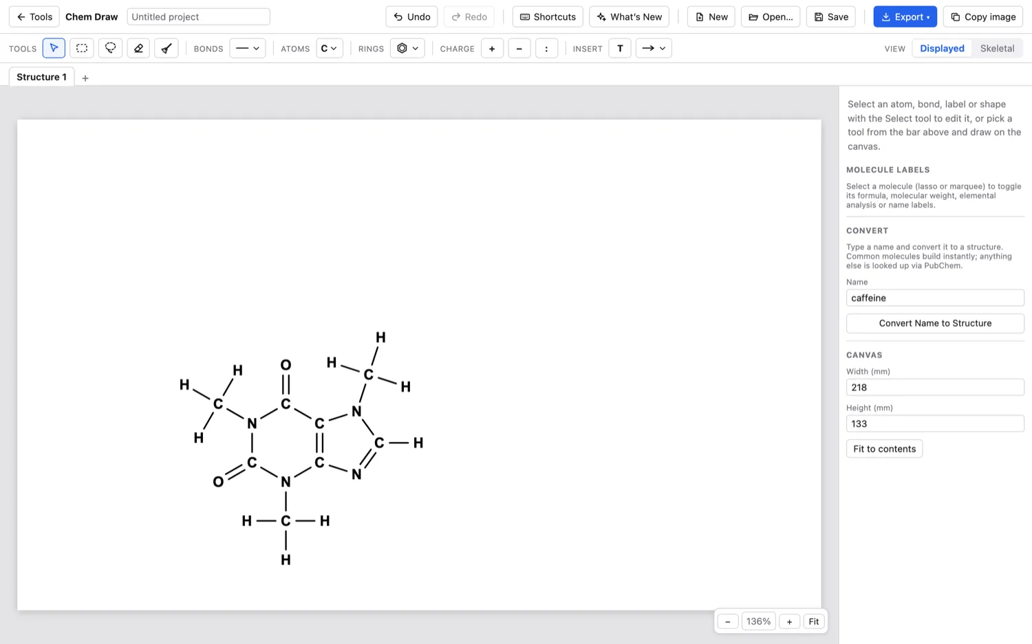Click Convert Name to Structure
This screenshot has width=1032, height=644.
tap(935, 323)
